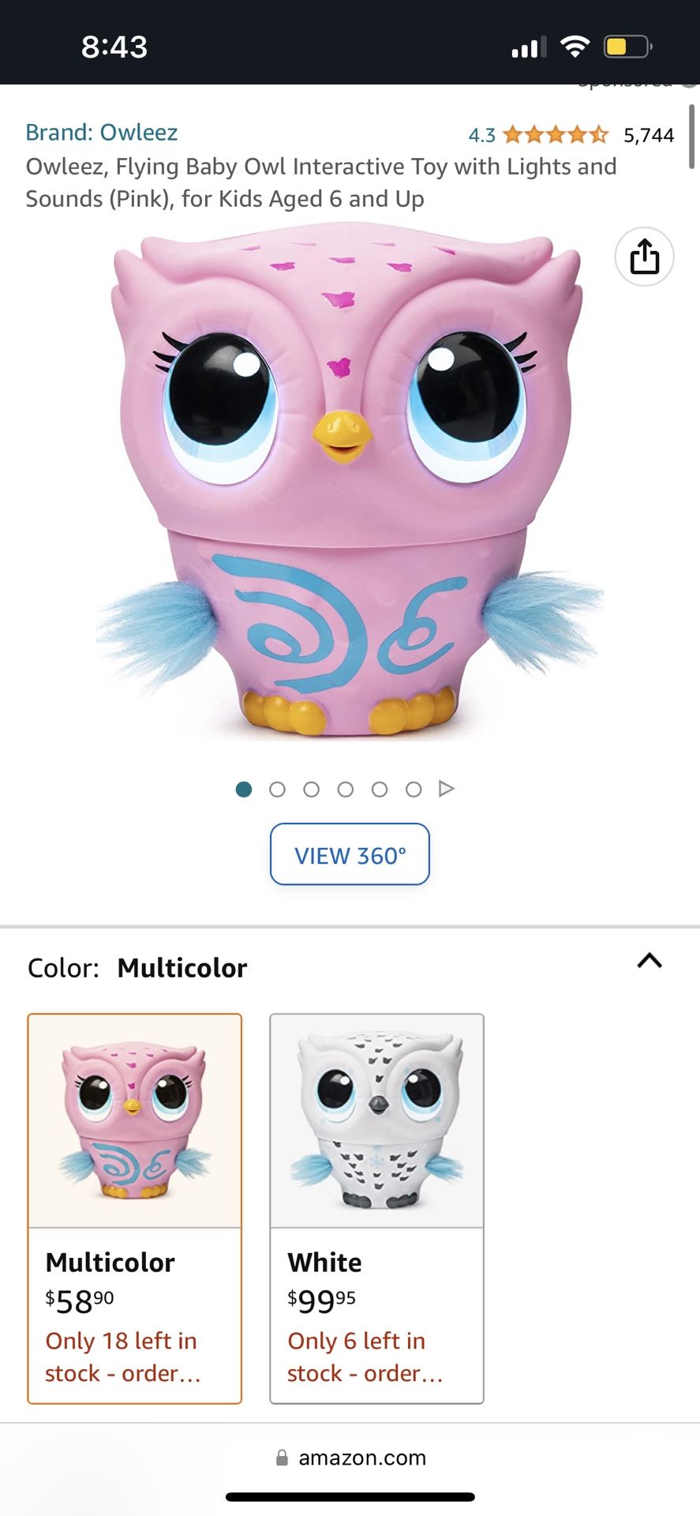Image resolution: width=700 pixels, height=1516 pixels.
Task: Tap the amazon.com address bar
Action: [x=361, y=1458]
